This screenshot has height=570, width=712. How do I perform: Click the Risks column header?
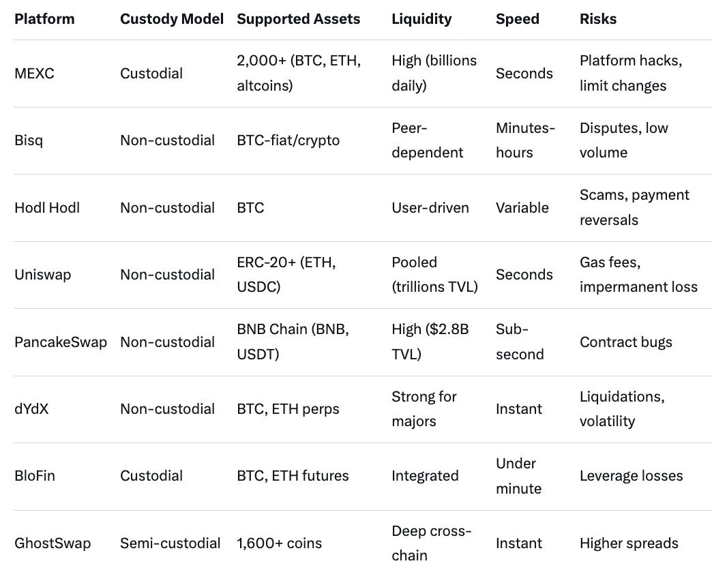pyautogui.click(x=598, y=19)
